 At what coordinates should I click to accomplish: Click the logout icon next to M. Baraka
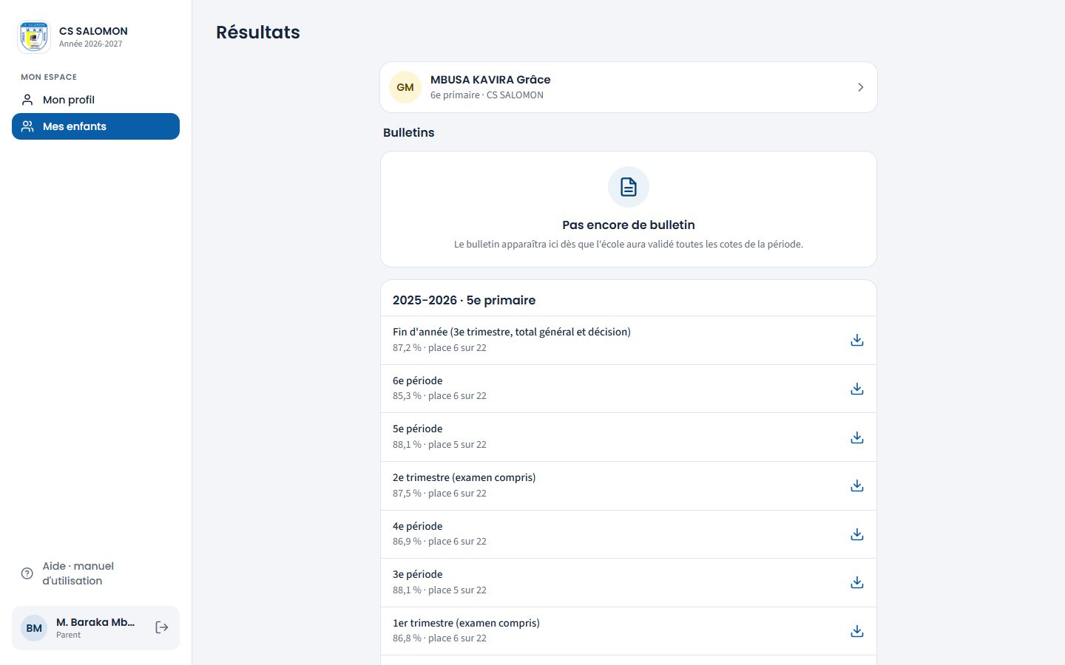[162, 627]
